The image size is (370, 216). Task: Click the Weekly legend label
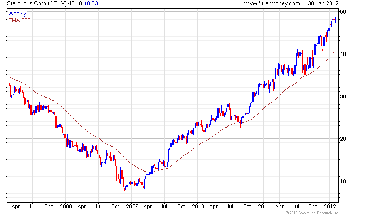17,13
